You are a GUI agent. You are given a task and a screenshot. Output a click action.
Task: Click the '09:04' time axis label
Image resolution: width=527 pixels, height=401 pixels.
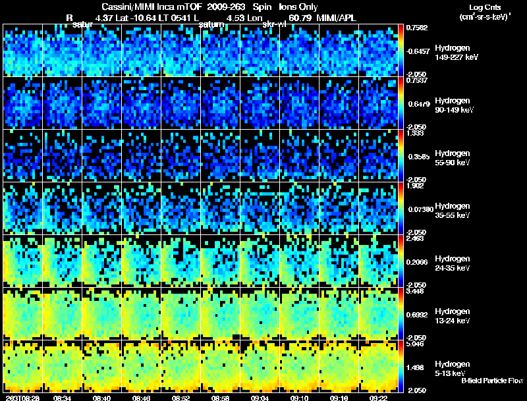coord(260,398)
